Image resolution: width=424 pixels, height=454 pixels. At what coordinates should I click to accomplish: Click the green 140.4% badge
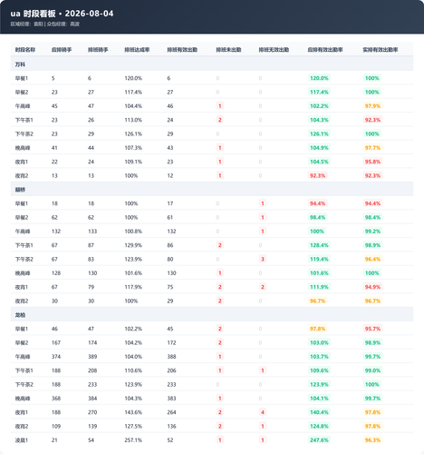319,412
